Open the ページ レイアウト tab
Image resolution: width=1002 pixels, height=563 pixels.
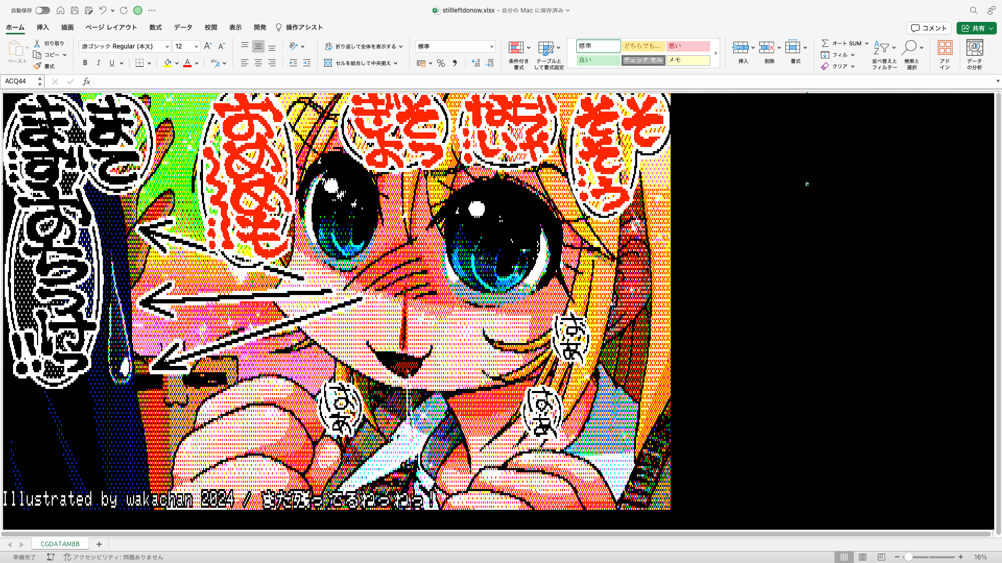click(111, 28)
